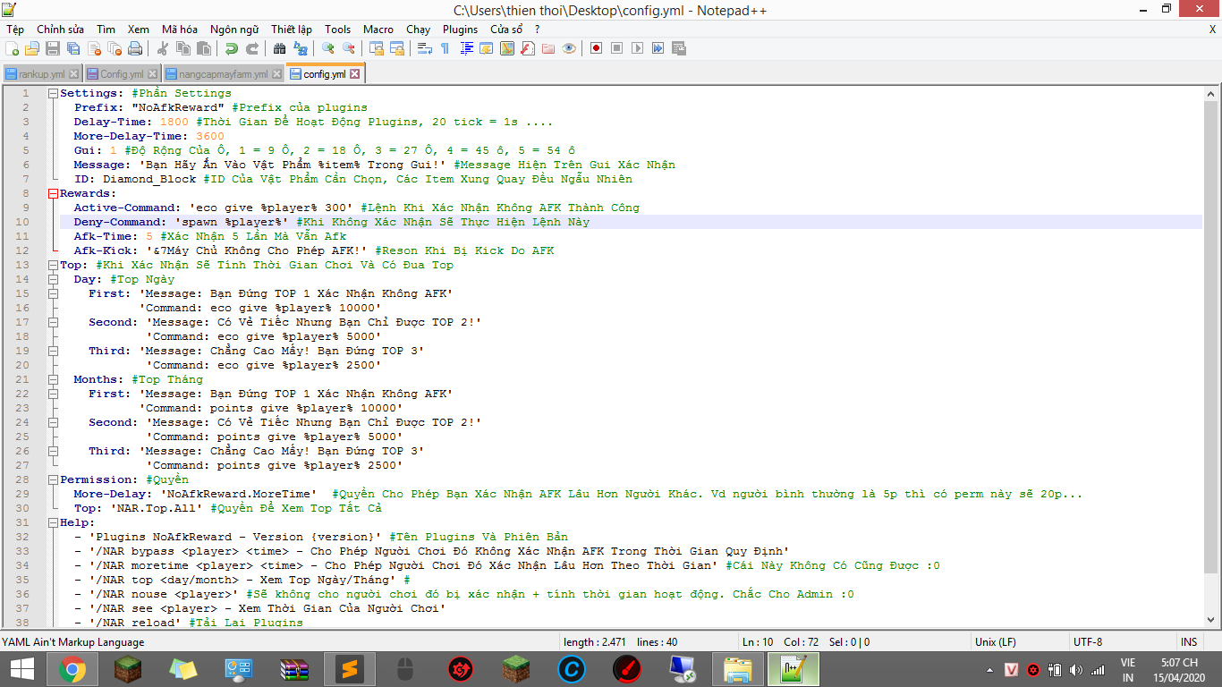Toggle the file monitoring eye icon
The image size is (1222, 687).
569,48
